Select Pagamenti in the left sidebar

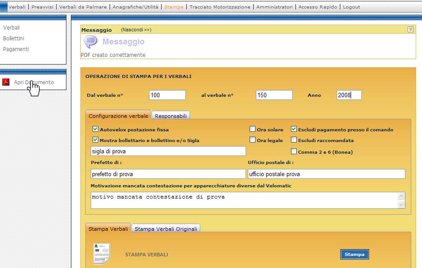(16, 49)
